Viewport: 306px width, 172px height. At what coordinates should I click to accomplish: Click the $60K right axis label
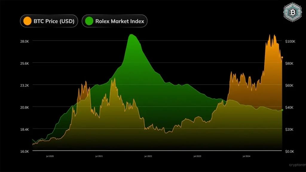[289, 85]
